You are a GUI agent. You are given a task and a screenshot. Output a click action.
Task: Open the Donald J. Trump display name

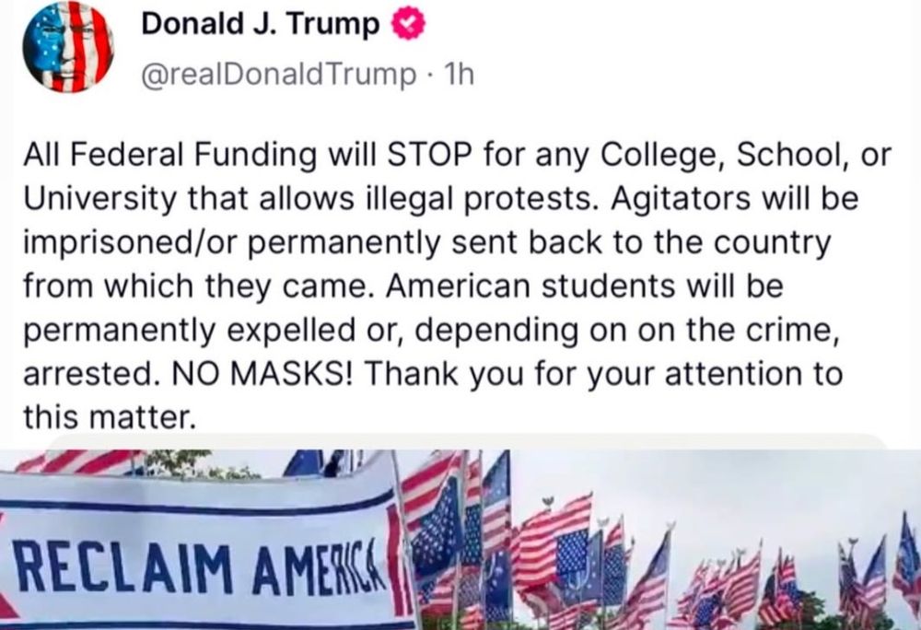[261, 25]
